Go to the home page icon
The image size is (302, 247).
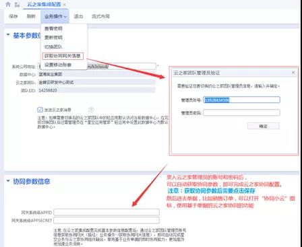8,4
